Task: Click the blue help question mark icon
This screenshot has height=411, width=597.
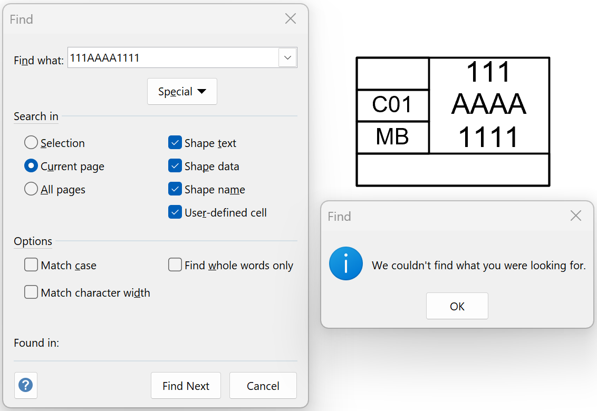Action: point(25,385)
